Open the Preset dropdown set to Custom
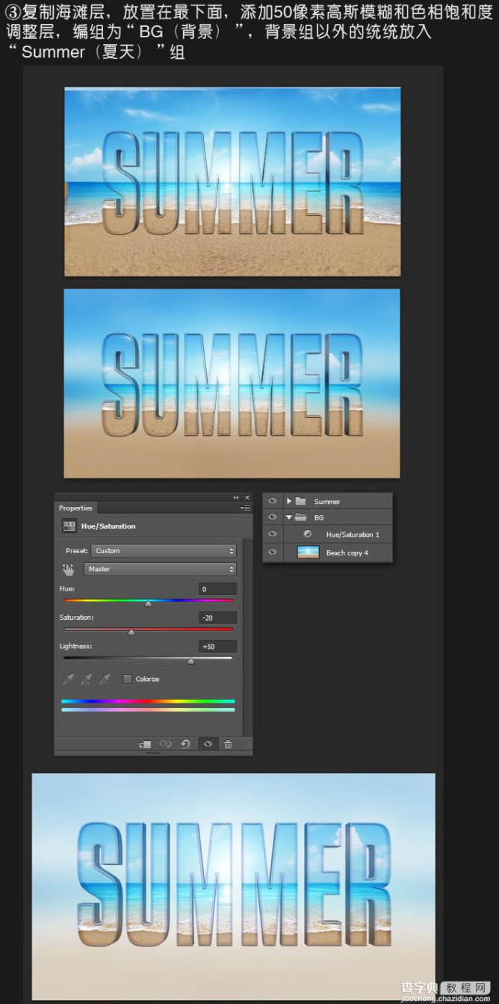 pos(164,551)
